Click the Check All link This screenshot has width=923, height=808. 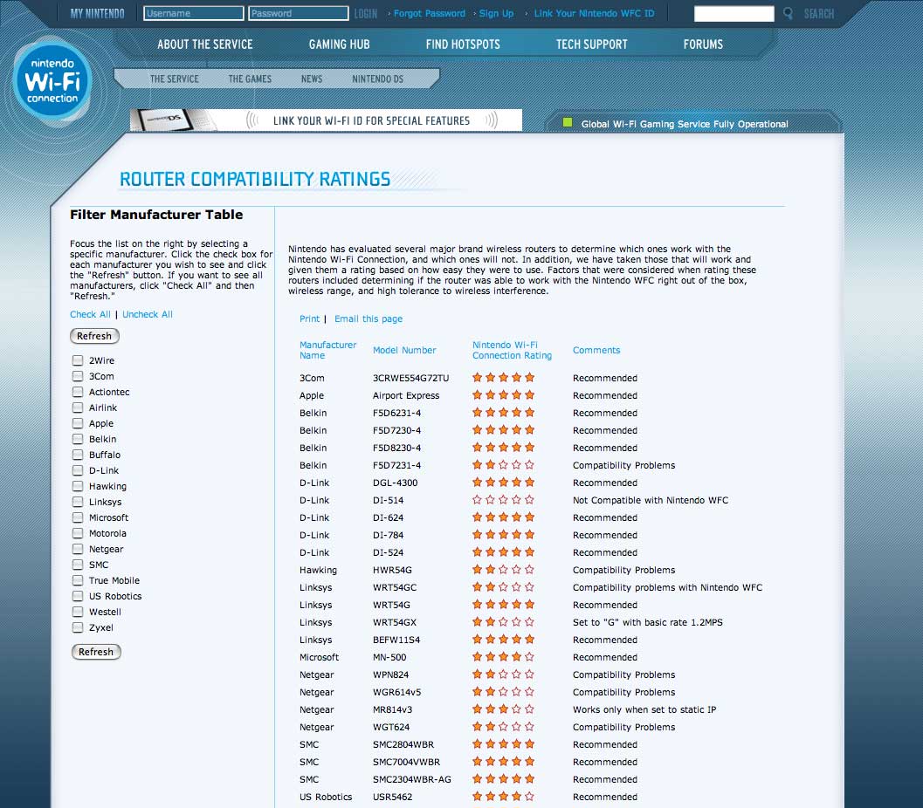coord(90,314)
